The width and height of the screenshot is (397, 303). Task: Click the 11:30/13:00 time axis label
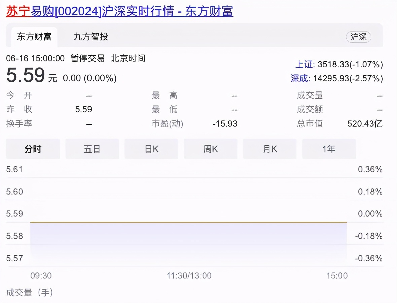189,276
